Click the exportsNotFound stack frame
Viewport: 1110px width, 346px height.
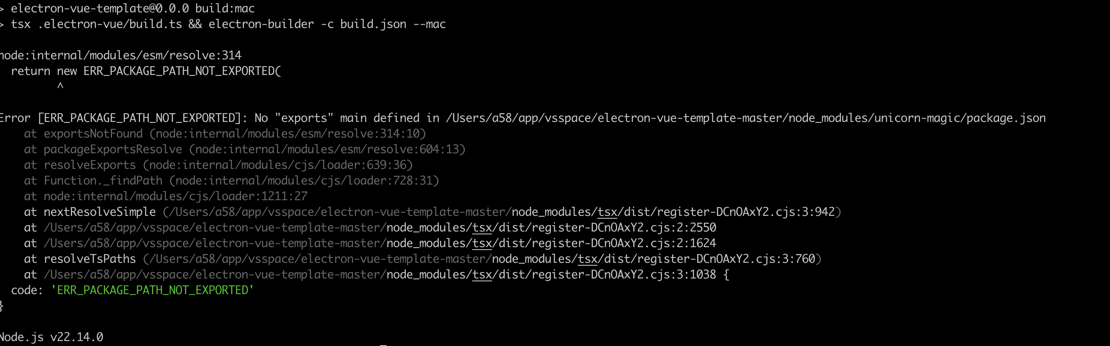(225, 133)
